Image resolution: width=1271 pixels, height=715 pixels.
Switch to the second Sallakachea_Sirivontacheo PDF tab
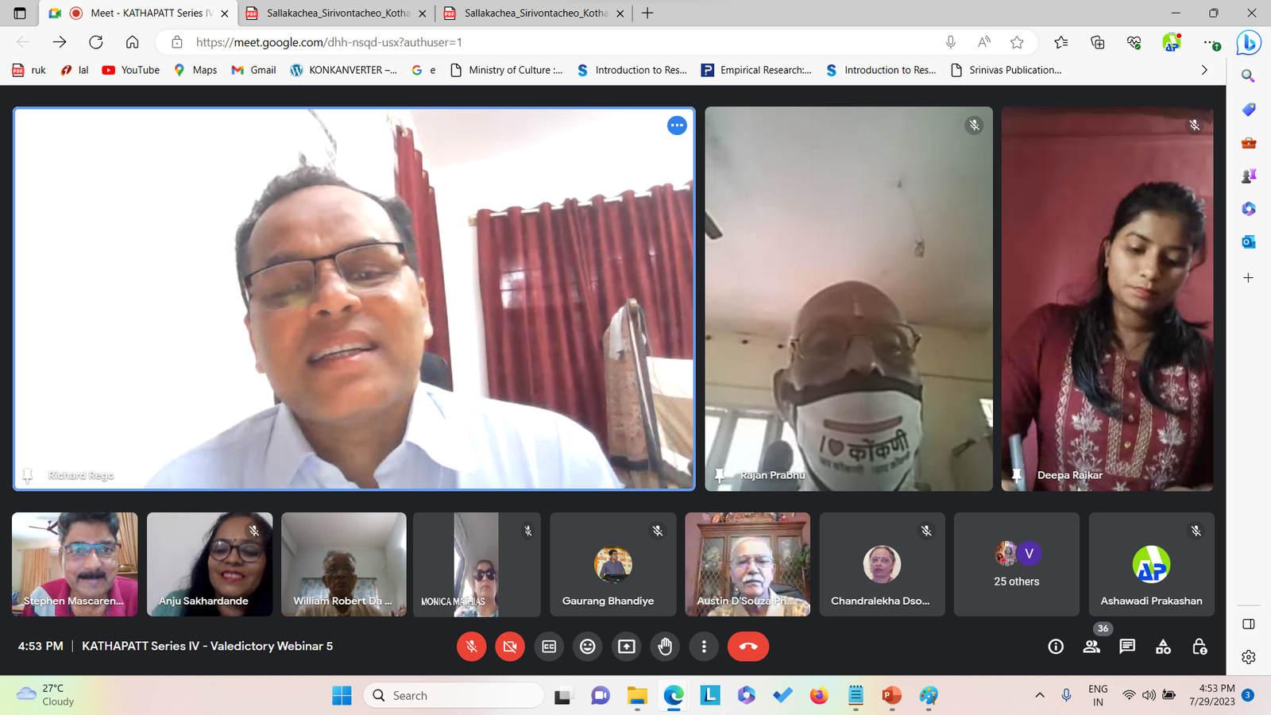click(534, 14)
